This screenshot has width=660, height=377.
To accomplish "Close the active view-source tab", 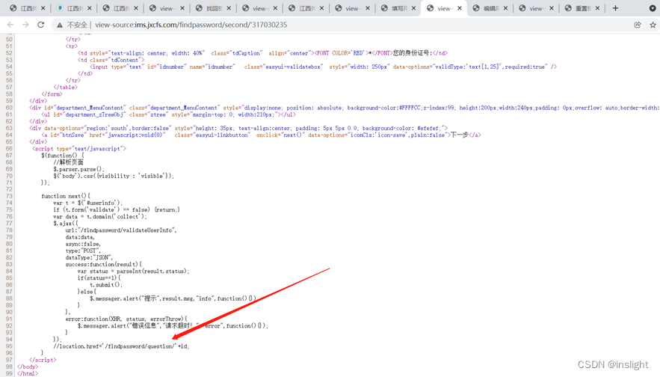I will tap(460, 8).
